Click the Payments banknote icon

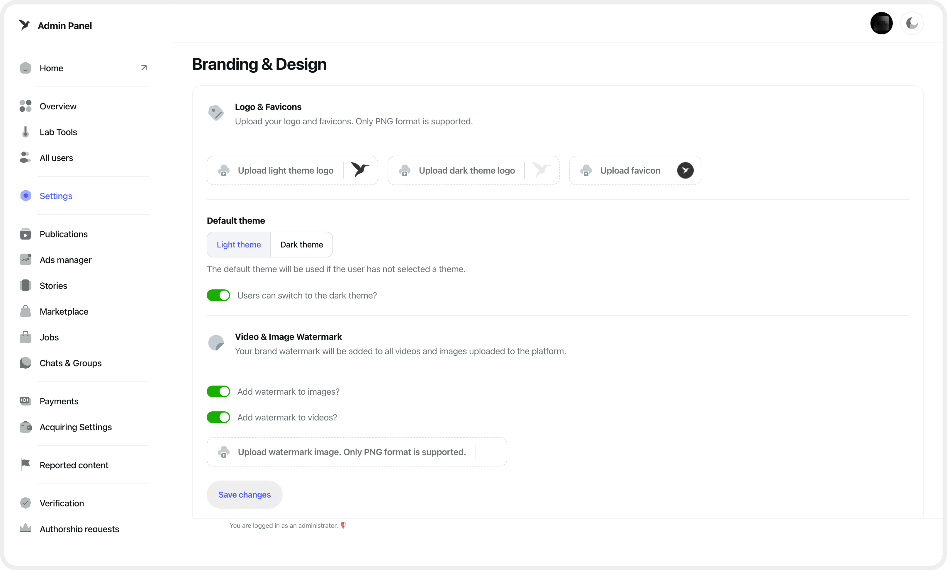point(25,401)
